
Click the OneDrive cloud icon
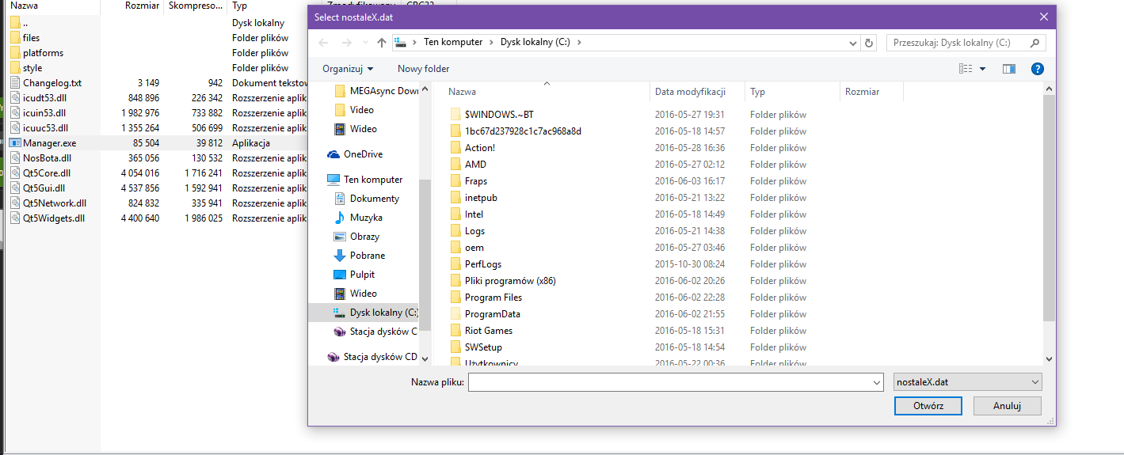point(333,154)
